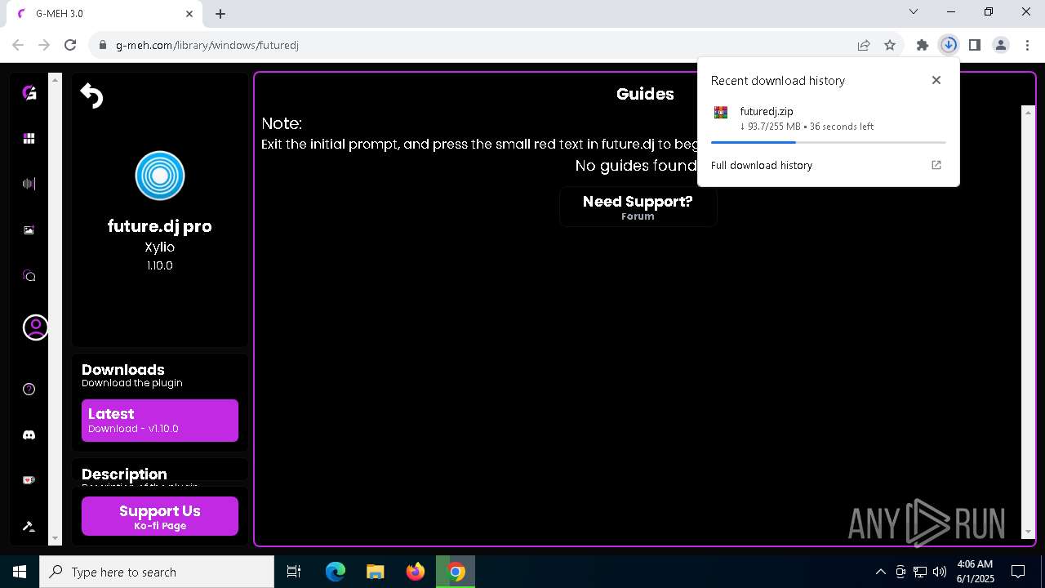The image size is (1045, 588).
Task: Reload the page
Action: pyautogui.click(x=70, y=45)
